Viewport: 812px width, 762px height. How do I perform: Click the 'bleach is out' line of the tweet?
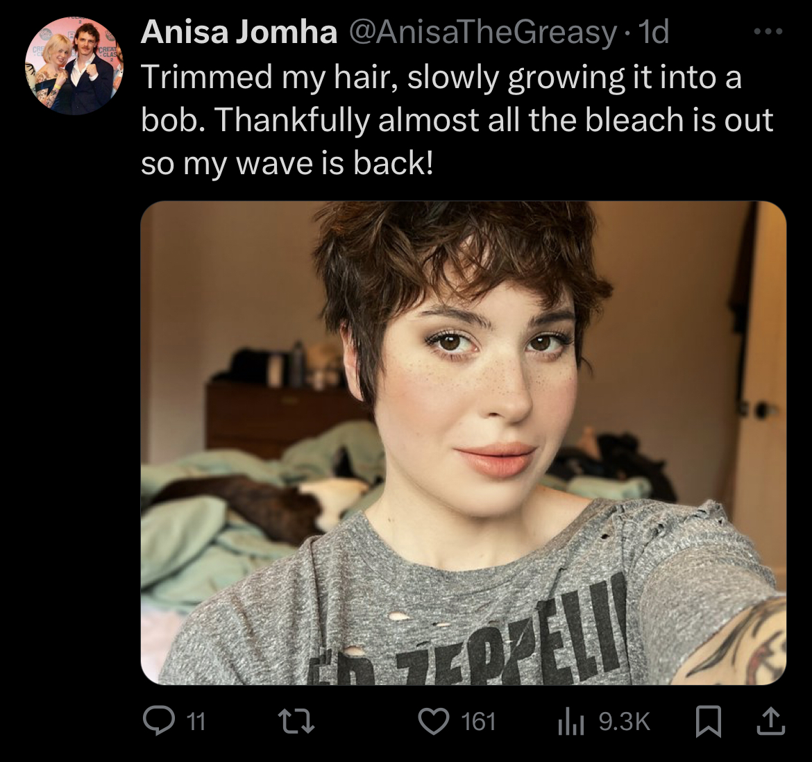[679, 120]
